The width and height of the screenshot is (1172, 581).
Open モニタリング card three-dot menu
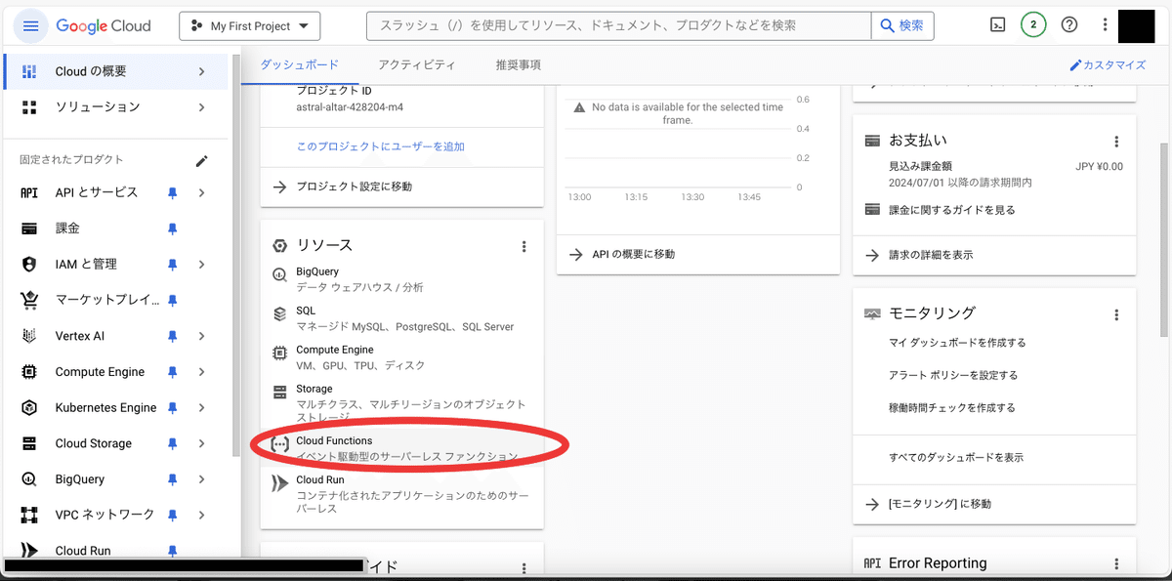point(1116,314)
